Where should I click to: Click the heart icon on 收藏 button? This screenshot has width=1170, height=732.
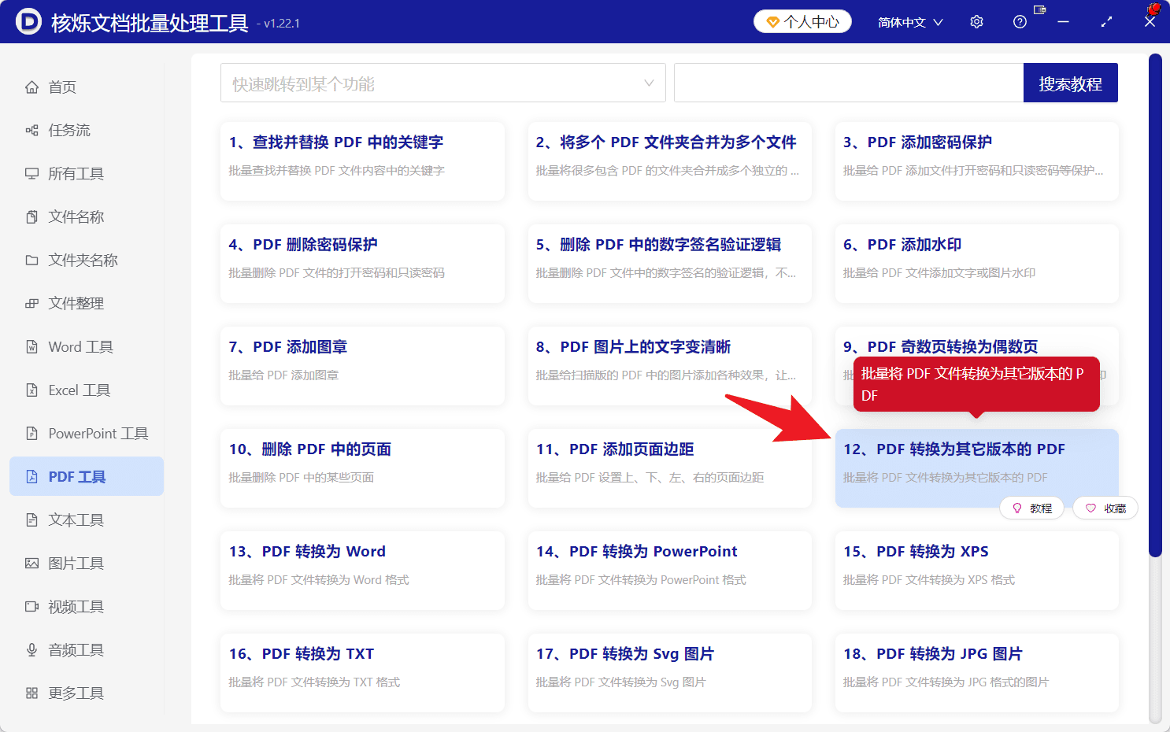[x=1090, y=508]
